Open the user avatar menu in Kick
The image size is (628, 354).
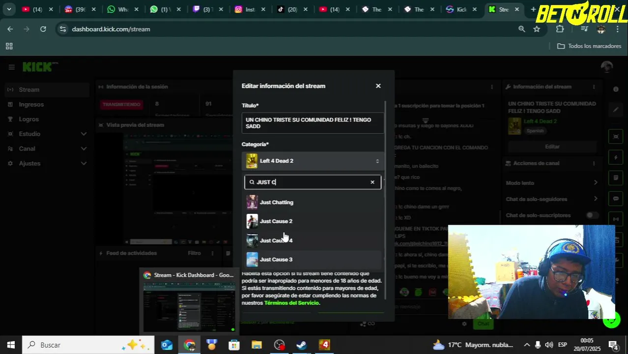point(607,67)
